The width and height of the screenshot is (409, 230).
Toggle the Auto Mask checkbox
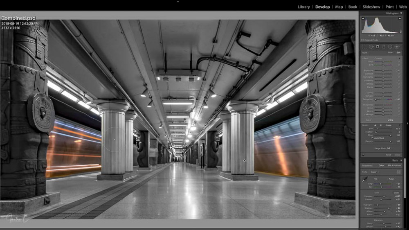[x=372, y=138]
